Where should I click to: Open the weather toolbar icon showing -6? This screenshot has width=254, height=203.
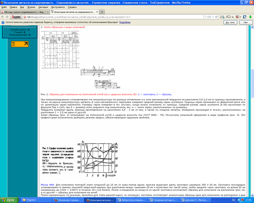coord(230,17)
